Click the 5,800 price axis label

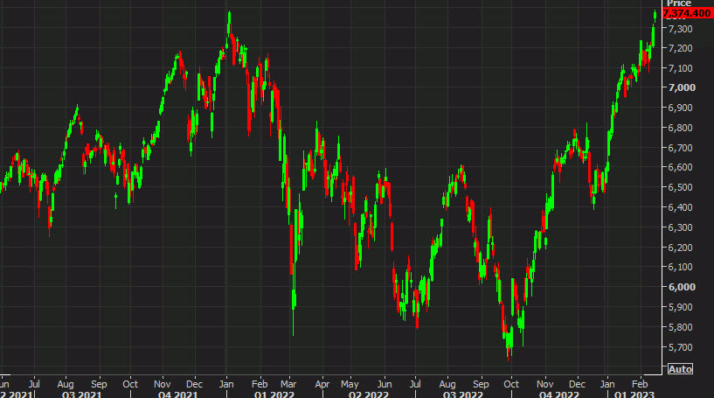tap(681, 327)
